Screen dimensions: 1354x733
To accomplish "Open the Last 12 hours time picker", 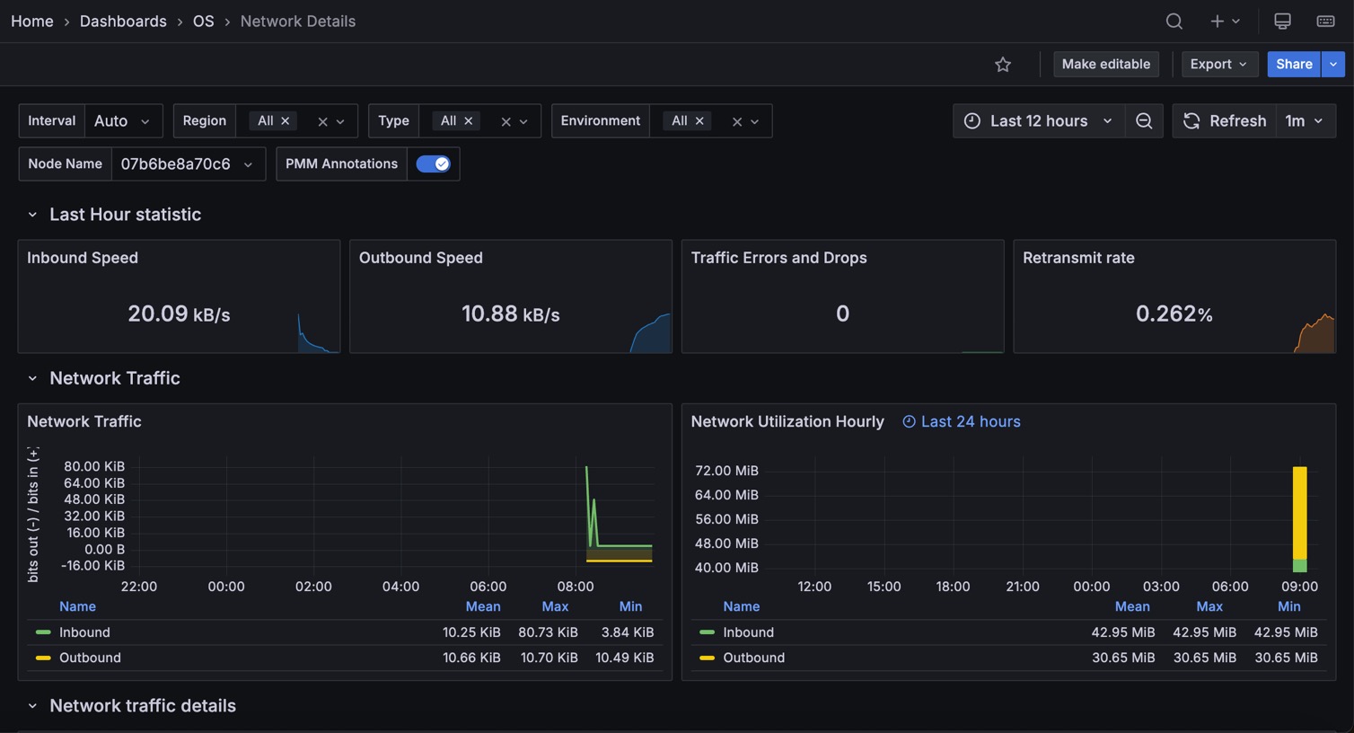I will (1038, 121).
